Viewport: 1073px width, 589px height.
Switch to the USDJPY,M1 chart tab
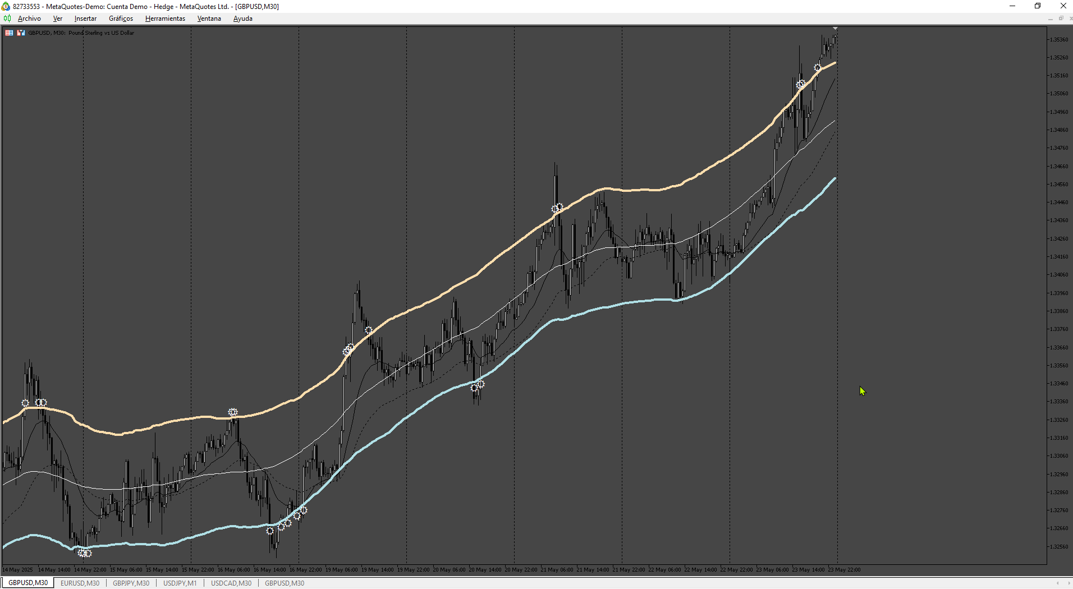[180, 583]
